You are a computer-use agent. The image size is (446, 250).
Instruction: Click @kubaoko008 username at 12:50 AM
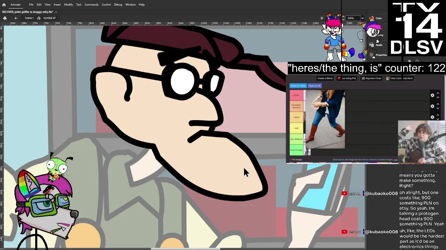pyautogui.click(x=381, y=232)
